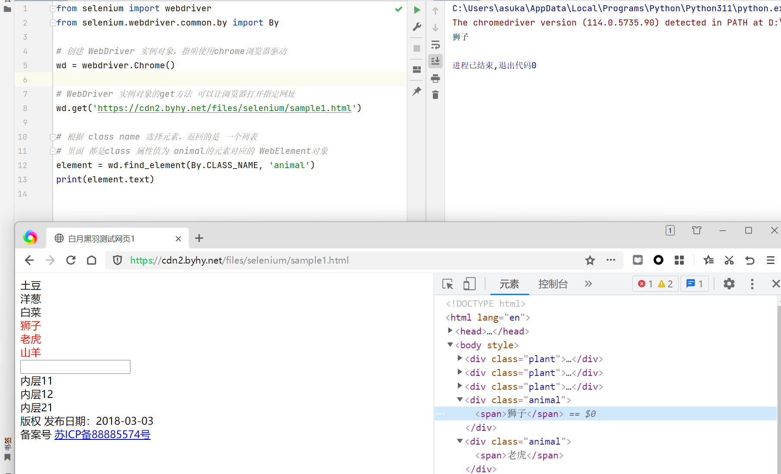Toggle soft-wrap in console output

point(435,45)
